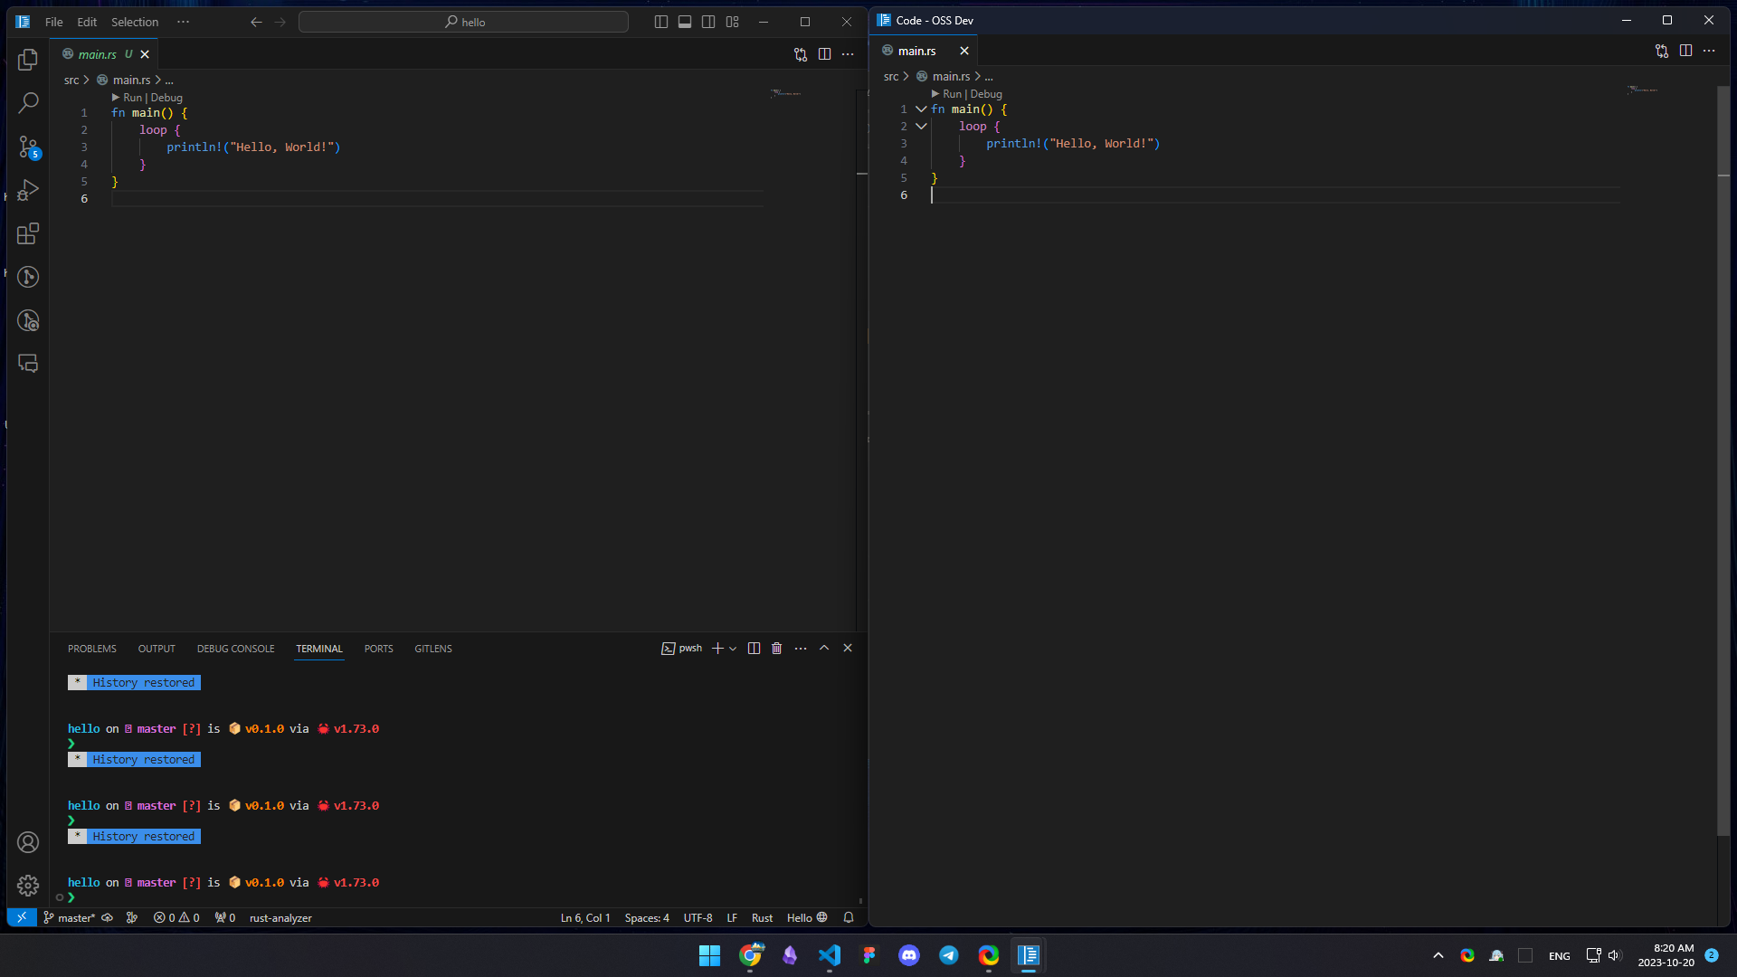
Task: Collapse the fn main fold on line 1
Action: (921, 109)
